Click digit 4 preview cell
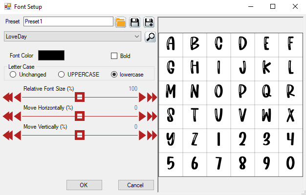The height and width of the screenshot is (195, 306). click(x=290, y=140)
